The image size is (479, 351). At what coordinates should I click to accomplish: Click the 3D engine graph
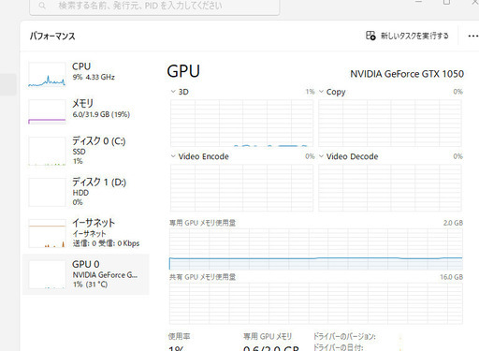[x=241, y=123]
